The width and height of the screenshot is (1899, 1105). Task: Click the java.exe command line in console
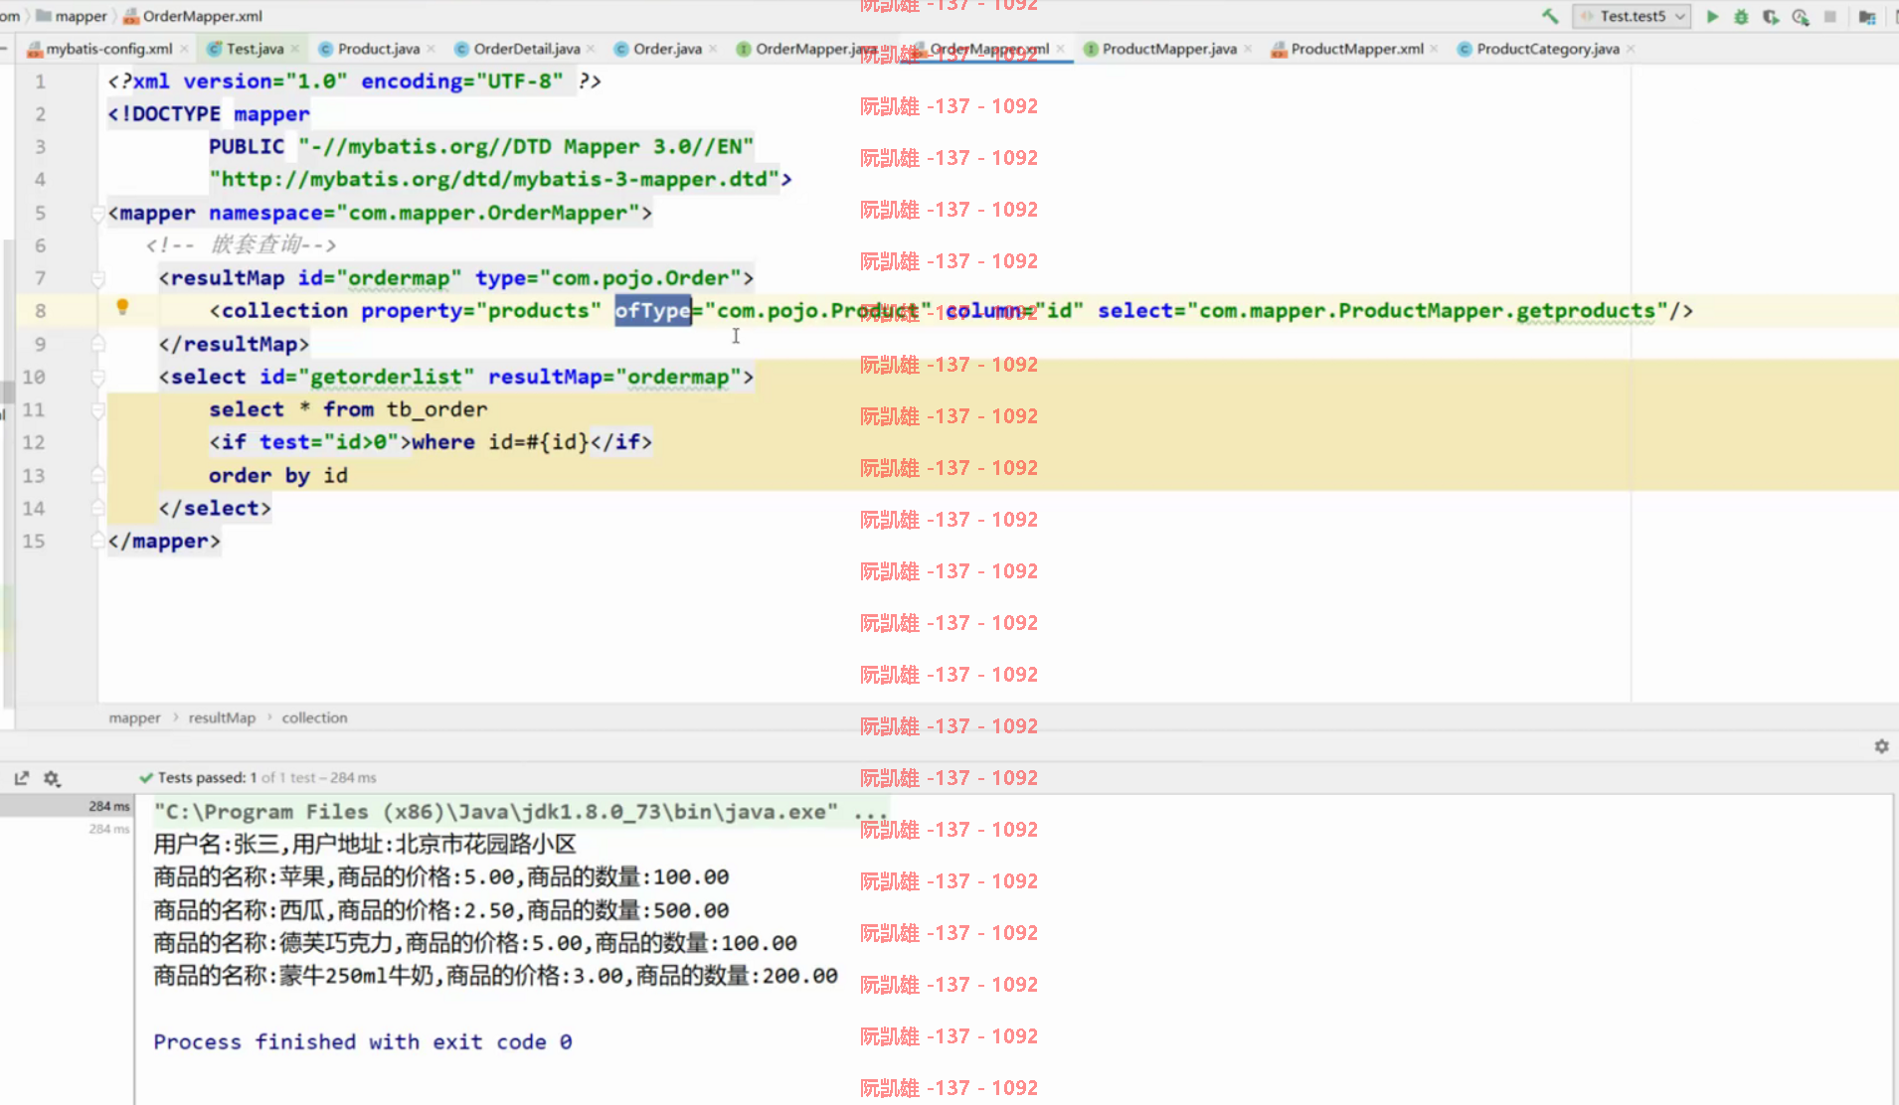[521, 812]
